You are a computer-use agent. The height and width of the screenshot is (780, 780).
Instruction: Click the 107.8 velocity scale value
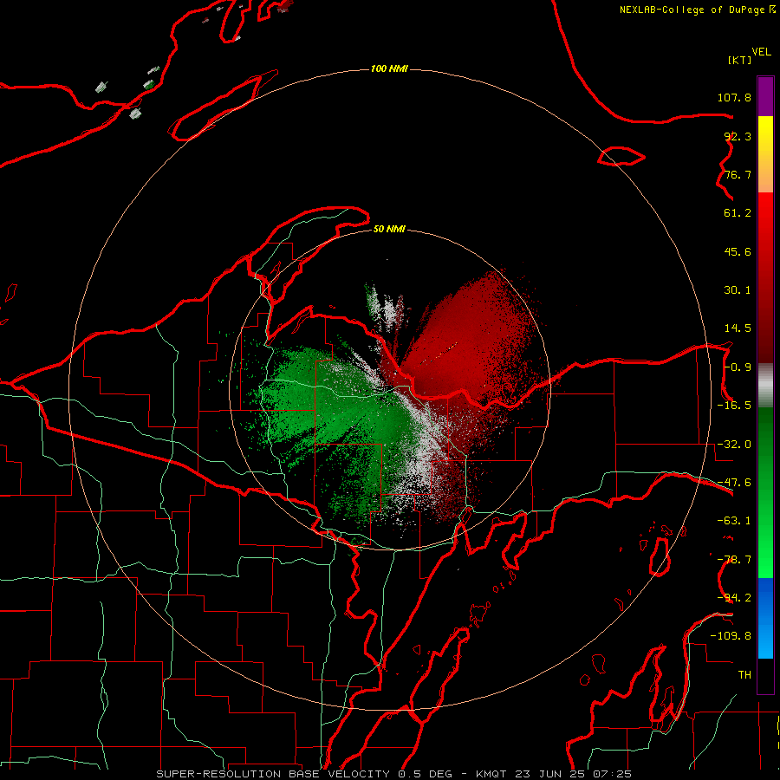(x=734, y=97)
